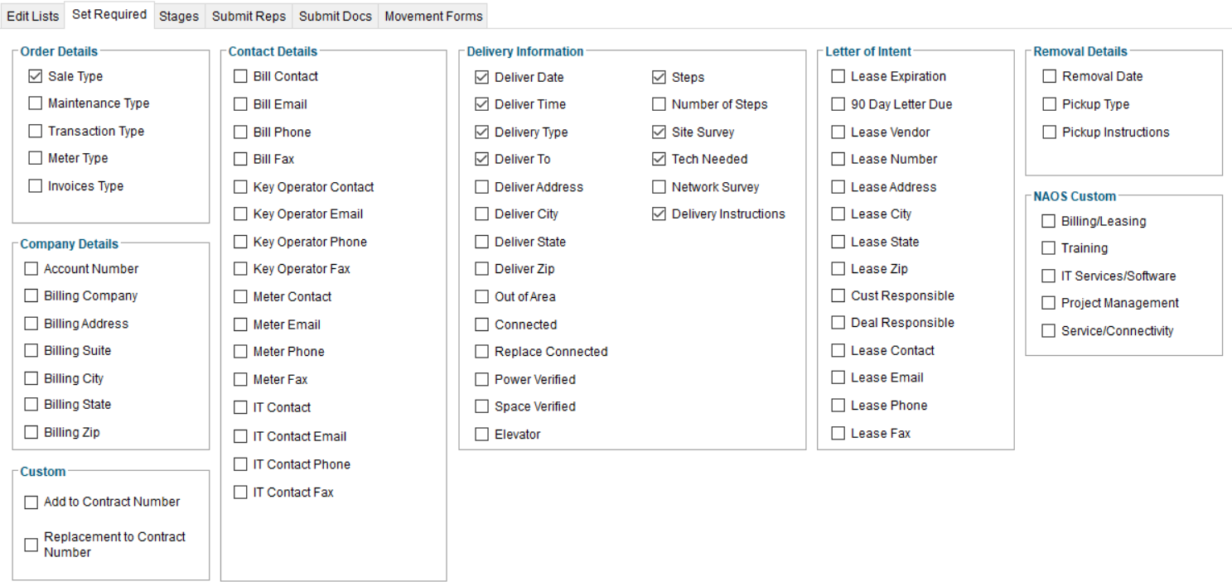Check the Account Number option
The height and width of the screenshot is (586, 1232).
click(x=31, y=269)
